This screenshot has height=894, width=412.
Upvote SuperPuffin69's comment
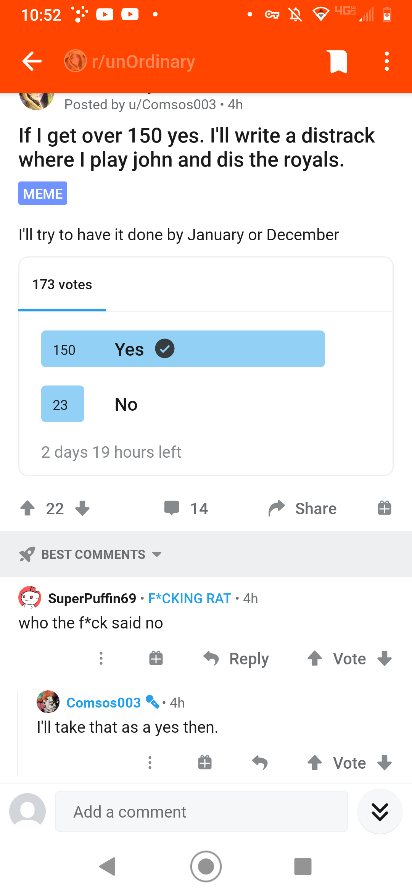[x=315, y=658]
